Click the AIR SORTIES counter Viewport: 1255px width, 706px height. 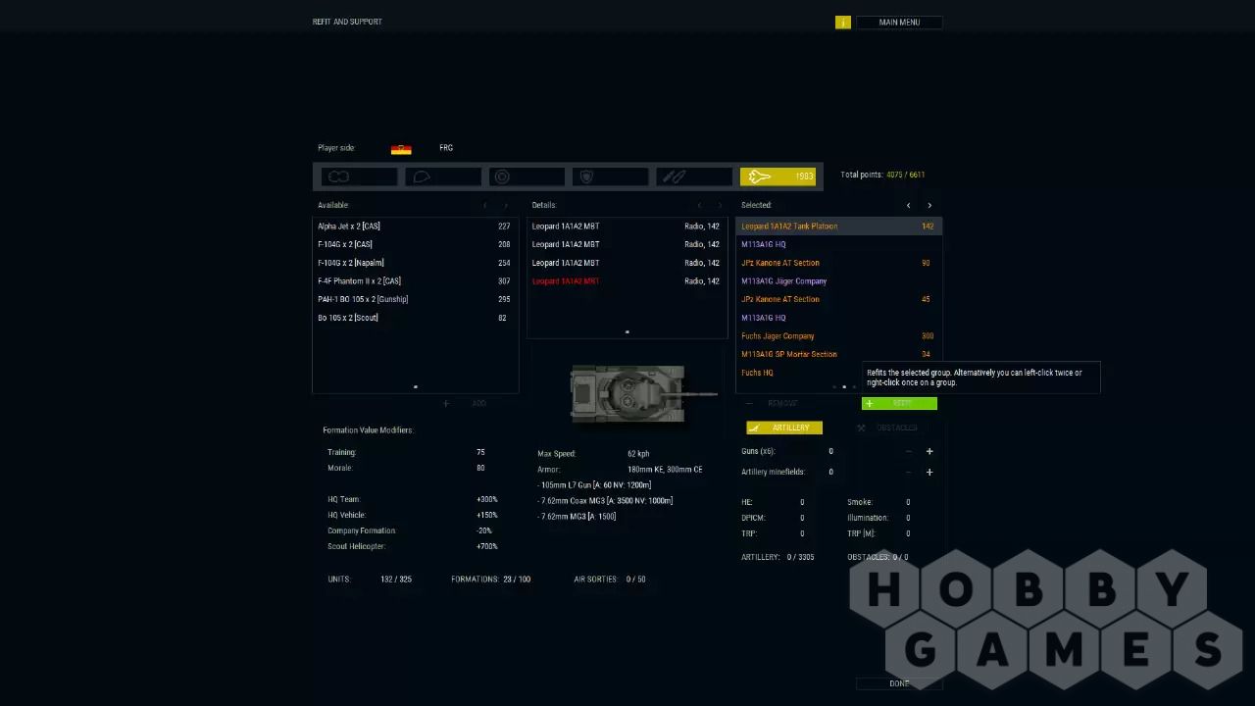(x=610, y=580)
